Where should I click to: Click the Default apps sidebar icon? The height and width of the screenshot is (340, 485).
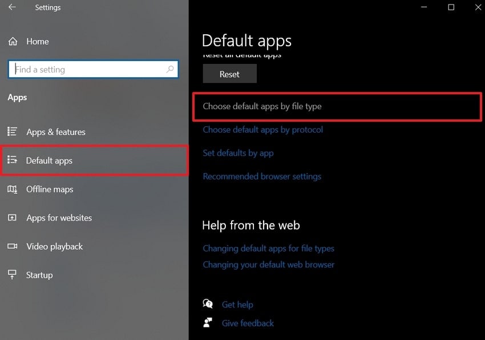click(13, 161)
